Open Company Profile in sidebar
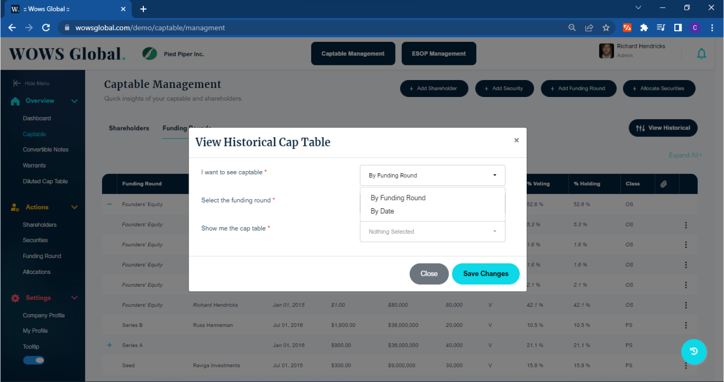This screenshot has height=382, width=724. 44,315
